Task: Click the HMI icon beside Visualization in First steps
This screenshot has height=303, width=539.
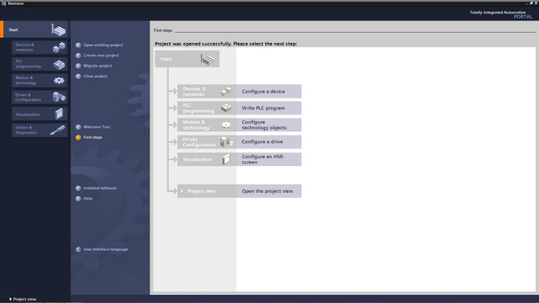Action: pos(226,159)
